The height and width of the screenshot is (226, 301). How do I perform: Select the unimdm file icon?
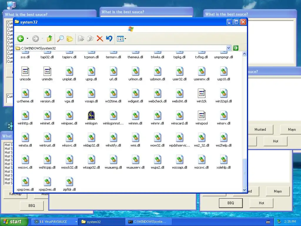[x=47, y=71]
